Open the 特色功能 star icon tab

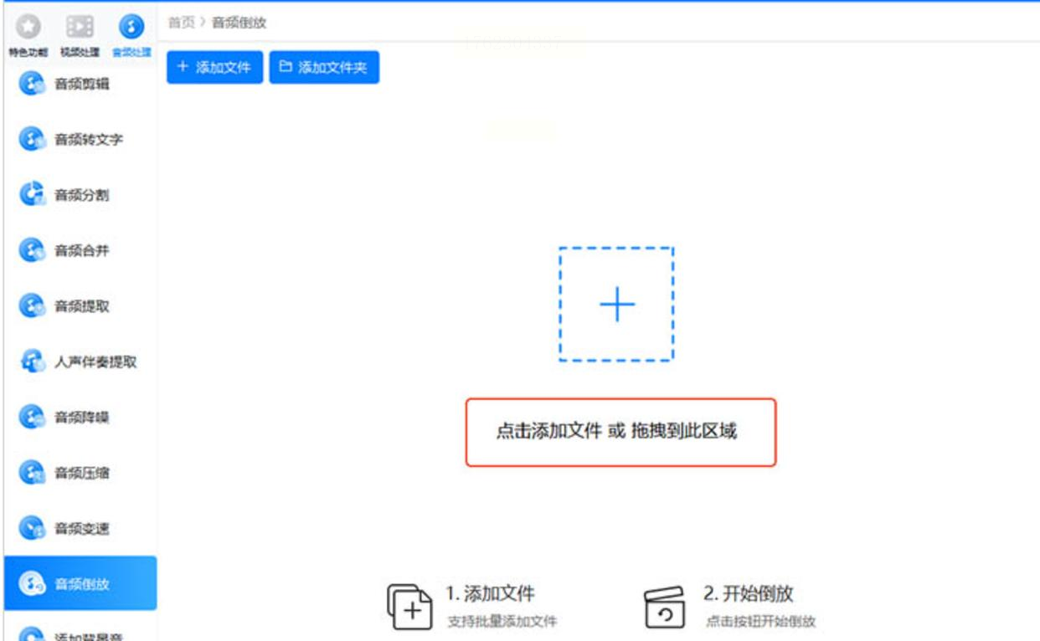coord(28,27)
